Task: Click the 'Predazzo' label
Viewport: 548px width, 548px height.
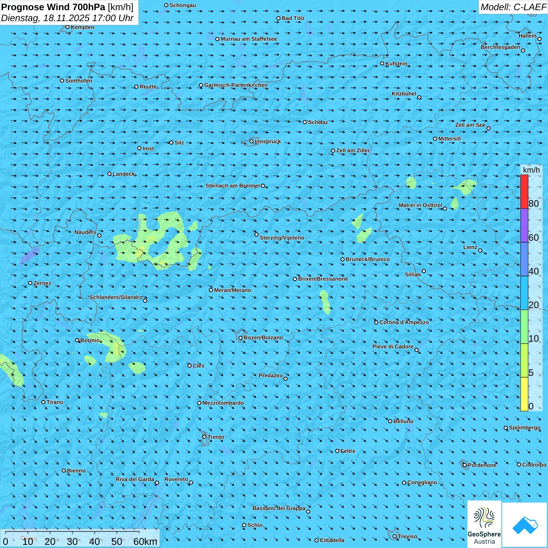Action: click(270, 375)
